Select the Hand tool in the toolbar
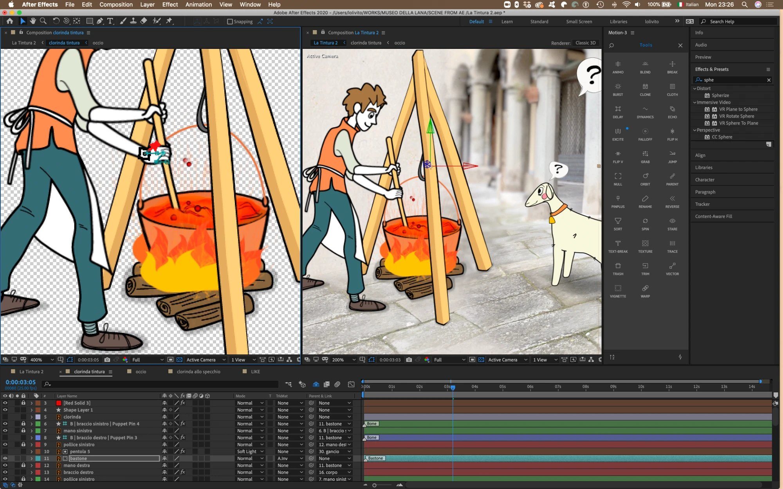The image size is (783, 489). point(33,21)
